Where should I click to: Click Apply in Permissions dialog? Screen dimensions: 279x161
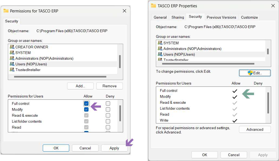pyautogui.click(x=114, y=148)
